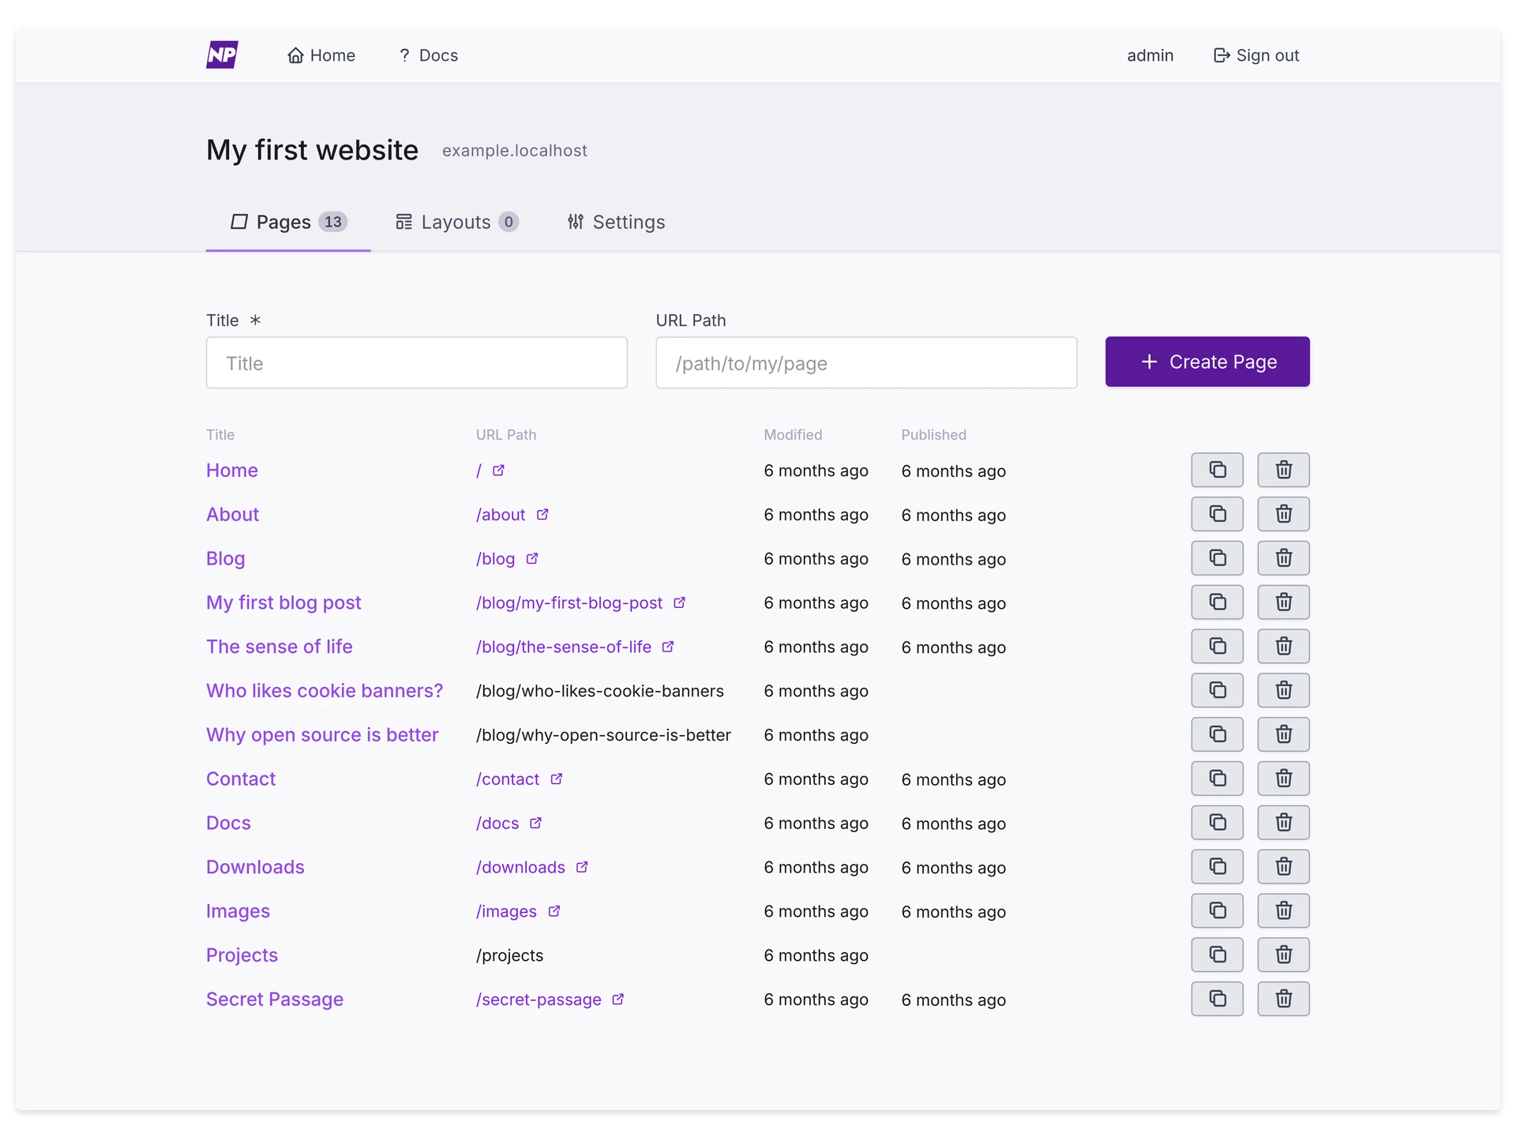The image size is (1516, 1137).
Task: Open the Contact page title link
Action: [241, 779]
